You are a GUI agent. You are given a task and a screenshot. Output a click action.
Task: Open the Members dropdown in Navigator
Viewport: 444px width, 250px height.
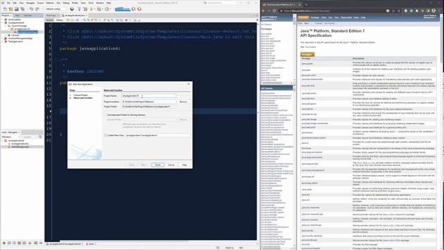click(11, 137)
